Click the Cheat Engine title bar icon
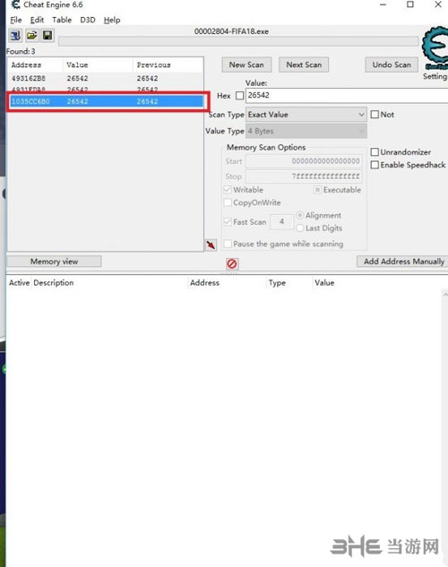This screenshot has height=567, width=448. coord(15,5)
